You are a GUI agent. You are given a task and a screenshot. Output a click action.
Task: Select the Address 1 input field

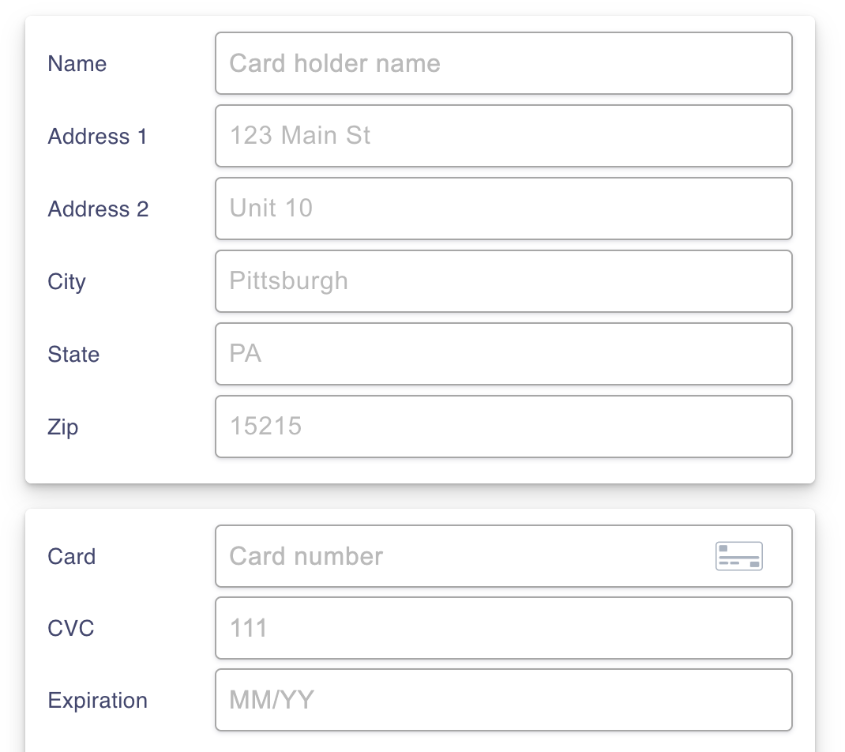(504, 136)
